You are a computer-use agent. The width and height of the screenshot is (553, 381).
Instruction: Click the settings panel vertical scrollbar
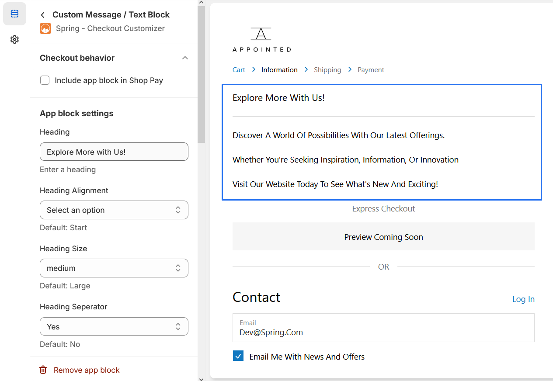point(201,74)
